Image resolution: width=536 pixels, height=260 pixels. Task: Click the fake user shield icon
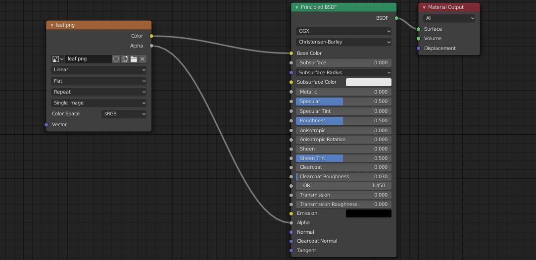pyautogui.click(x=116, y=59)
